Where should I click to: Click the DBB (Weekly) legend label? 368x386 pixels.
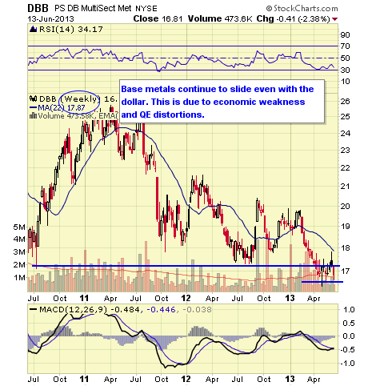click(x=70, y=99)
